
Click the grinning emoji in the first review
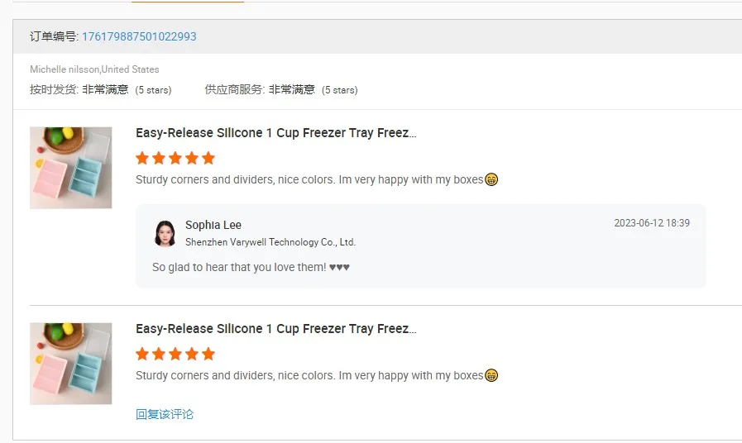click(491, 179)
